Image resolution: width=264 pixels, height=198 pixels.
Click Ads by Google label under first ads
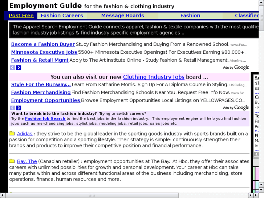[236, 68]
